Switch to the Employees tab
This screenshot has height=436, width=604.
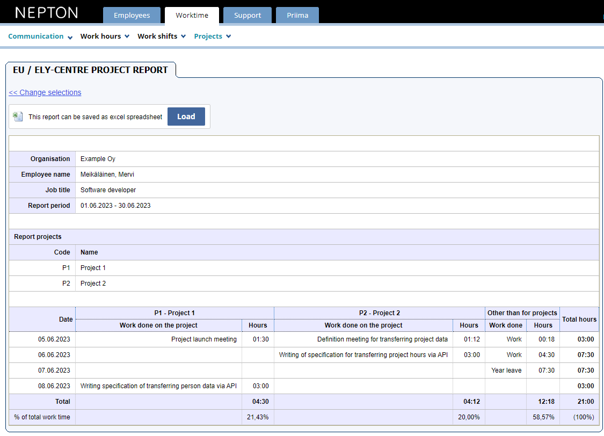[132, 16]
